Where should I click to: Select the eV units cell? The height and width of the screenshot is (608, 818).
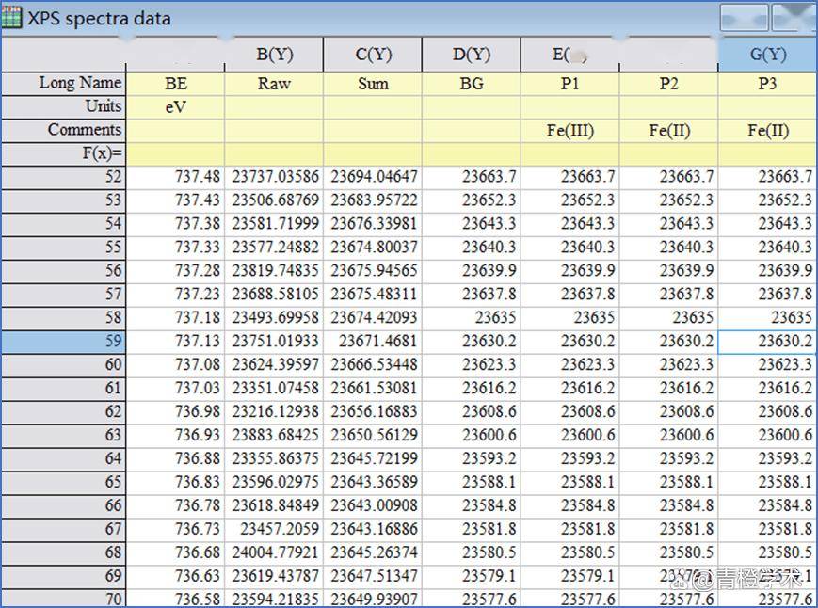point(176,107)
